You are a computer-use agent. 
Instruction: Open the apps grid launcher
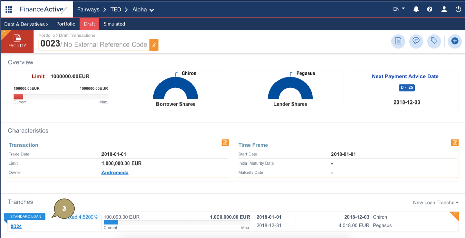click(x=9, y=9)
